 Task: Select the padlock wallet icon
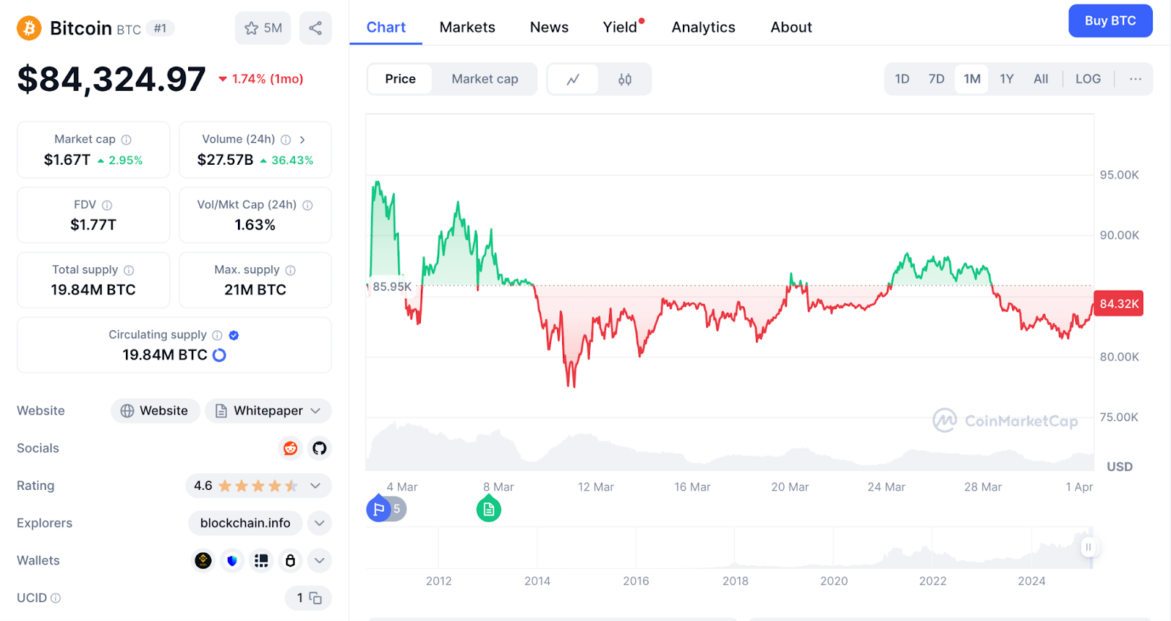click(x=291, y=560)
